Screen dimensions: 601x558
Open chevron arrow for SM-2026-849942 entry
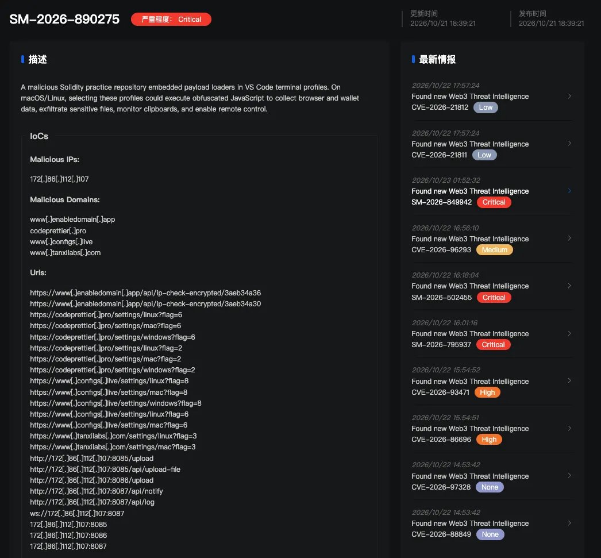(569, 190)
